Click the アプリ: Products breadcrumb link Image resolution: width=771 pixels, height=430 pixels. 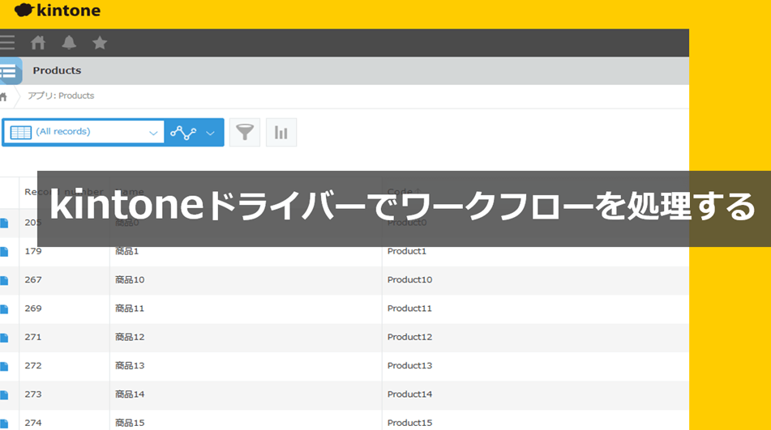tap(61, 96)
